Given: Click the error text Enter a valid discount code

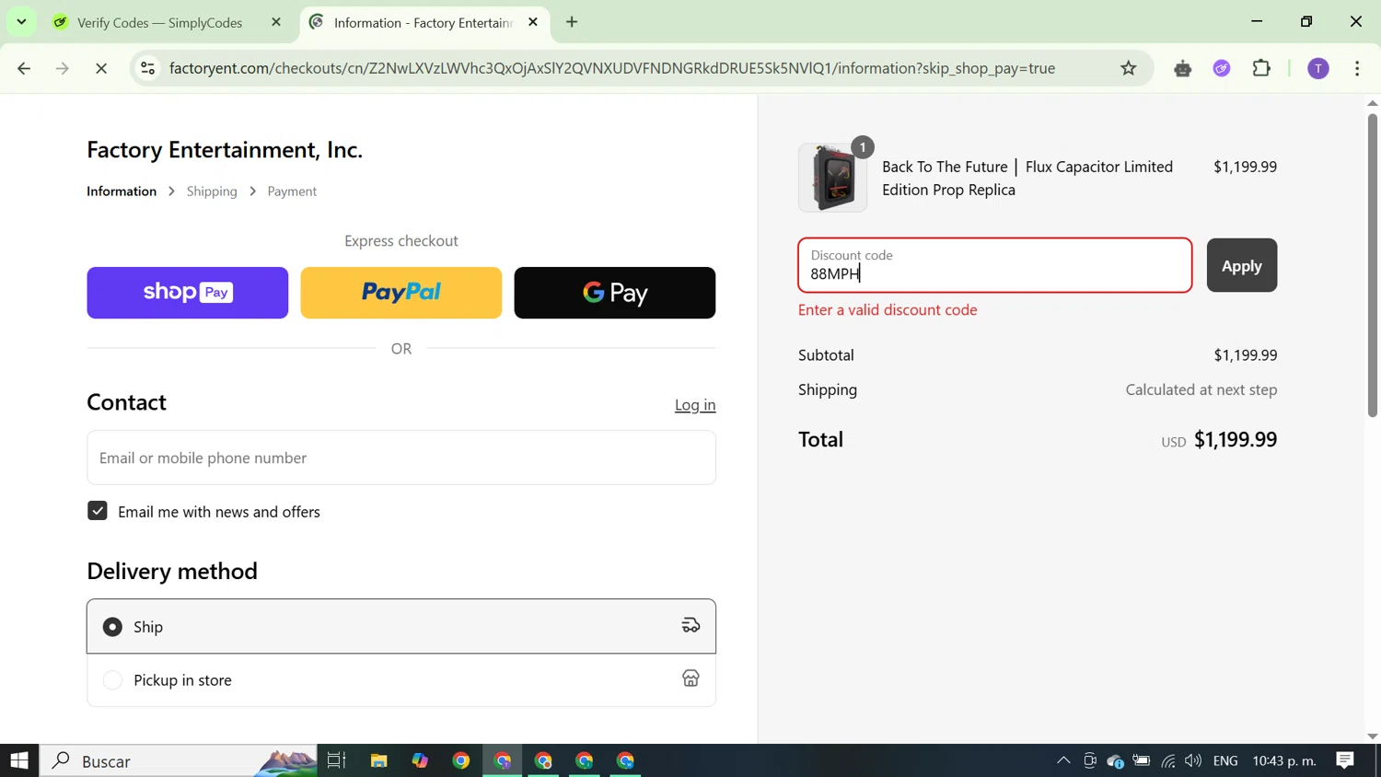Looking at the screenshot, I should tap(888, 310).
